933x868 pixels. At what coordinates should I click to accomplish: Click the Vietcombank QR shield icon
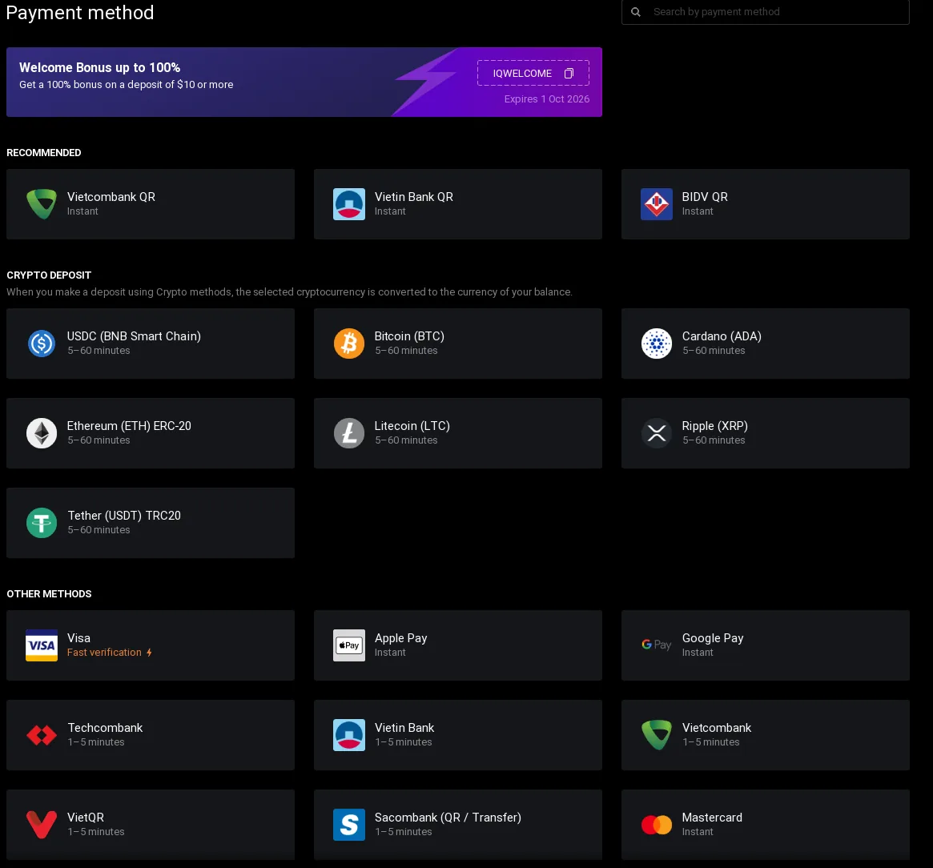tap(42, 204)
